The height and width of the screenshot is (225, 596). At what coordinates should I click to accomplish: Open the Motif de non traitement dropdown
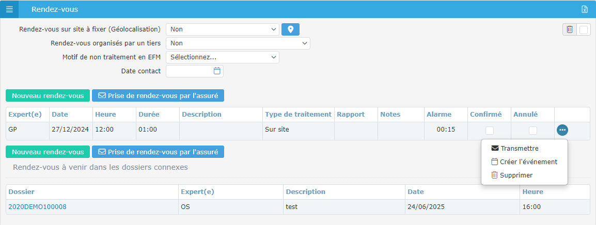223,57
